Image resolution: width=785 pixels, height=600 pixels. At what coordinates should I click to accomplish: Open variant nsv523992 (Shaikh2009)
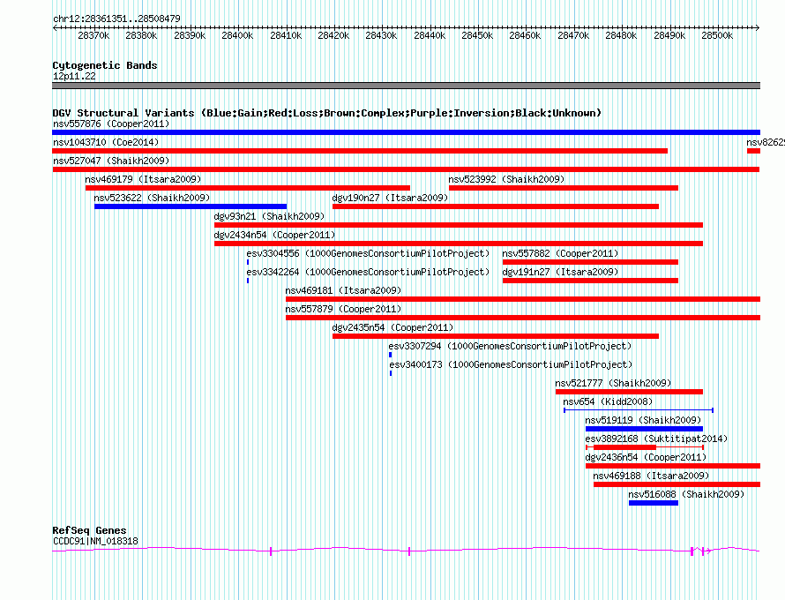[506, 179]
